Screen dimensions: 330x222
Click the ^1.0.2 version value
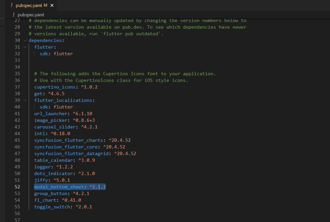pyautogui.click(x=89, y=87)
